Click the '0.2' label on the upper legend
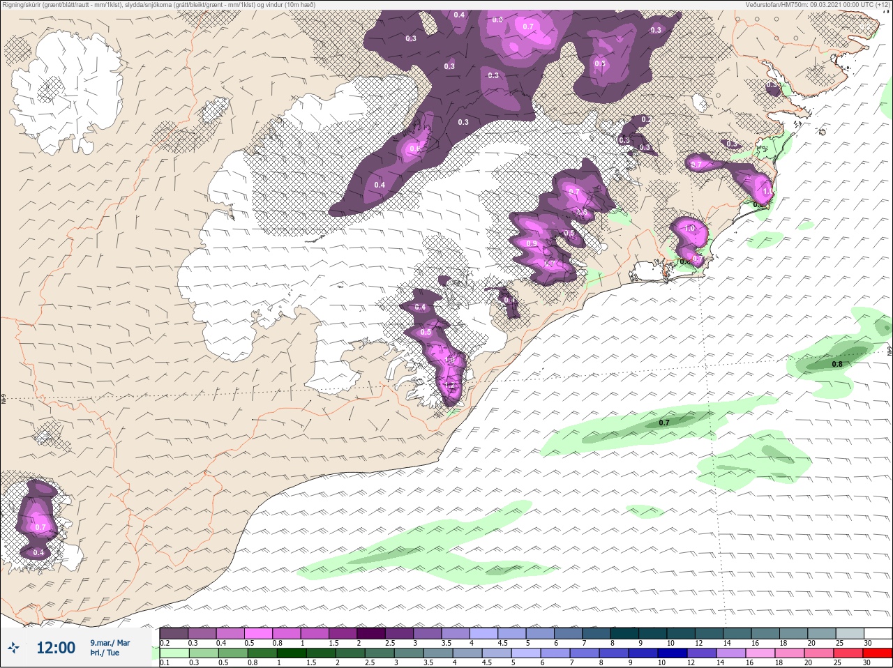The height and width of the screenshot is (668, 893). pyautogui.click(x=165, y=643)
